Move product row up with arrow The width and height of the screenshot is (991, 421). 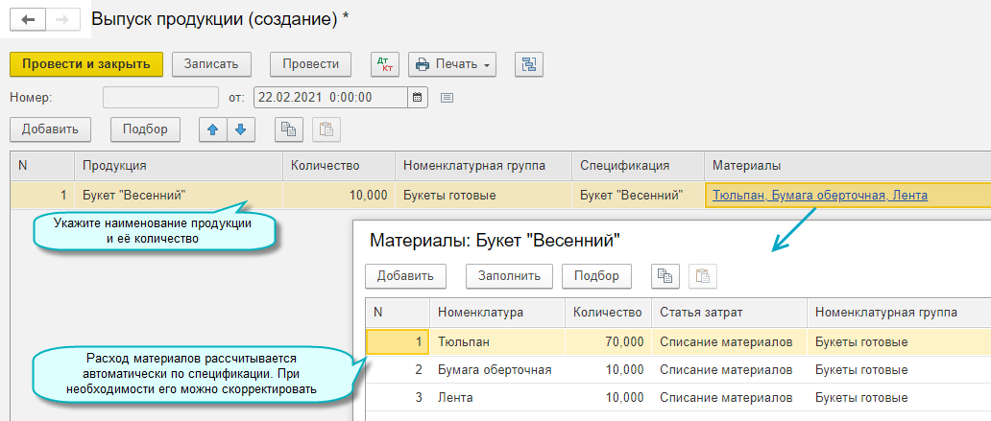[213, 129]
